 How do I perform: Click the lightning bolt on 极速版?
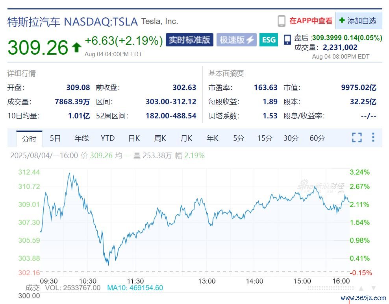click(x=250, y=40)
